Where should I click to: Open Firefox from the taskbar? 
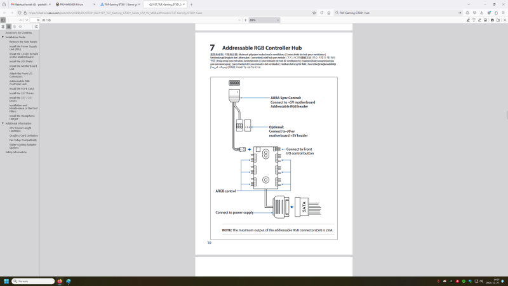[x=60, y=281]
